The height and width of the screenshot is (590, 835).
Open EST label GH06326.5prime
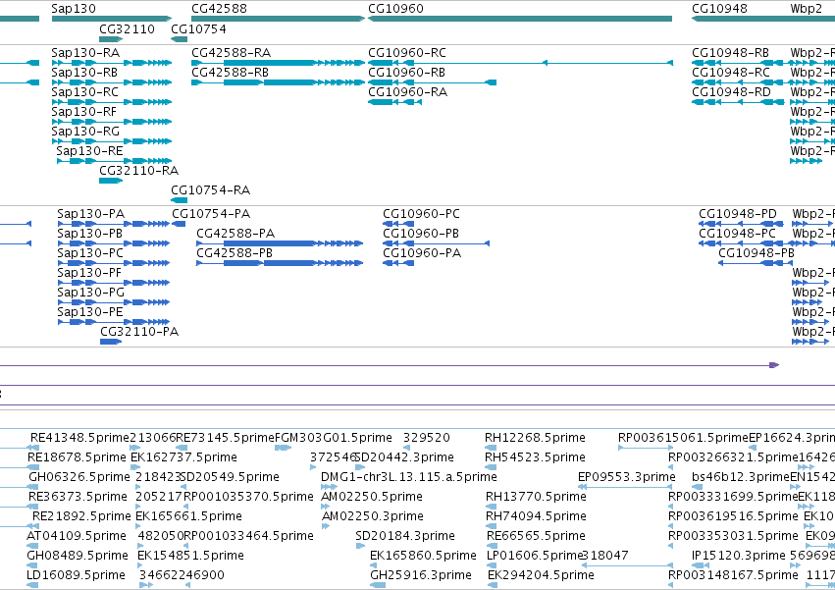coord(79,477)
